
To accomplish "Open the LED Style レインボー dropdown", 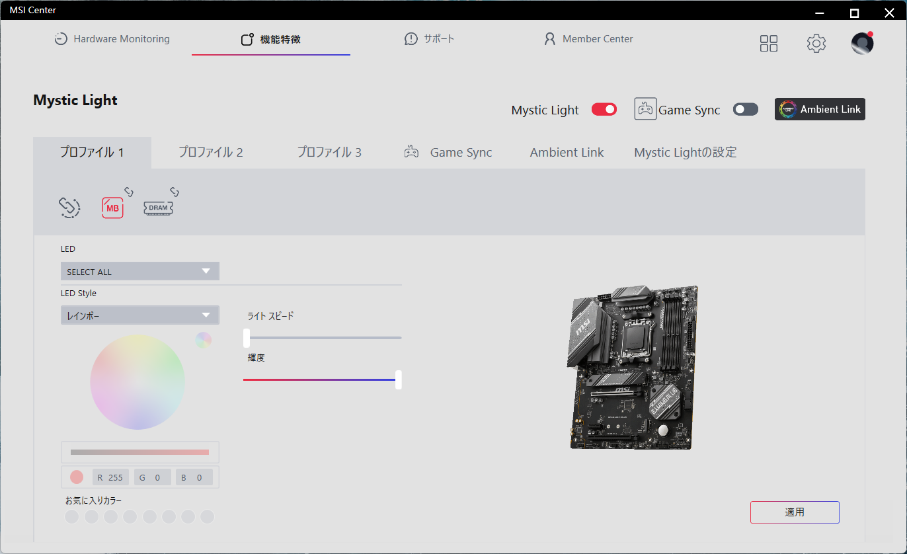I will click(x=140, y=315).
